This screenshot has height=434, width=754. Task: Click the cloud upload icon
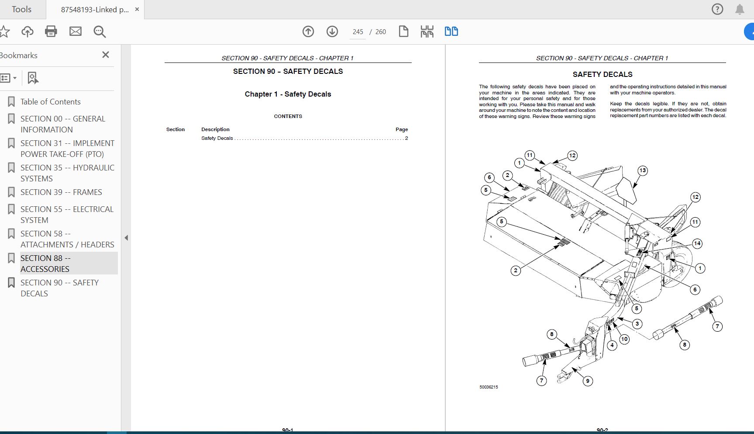(x=28, y=31)
